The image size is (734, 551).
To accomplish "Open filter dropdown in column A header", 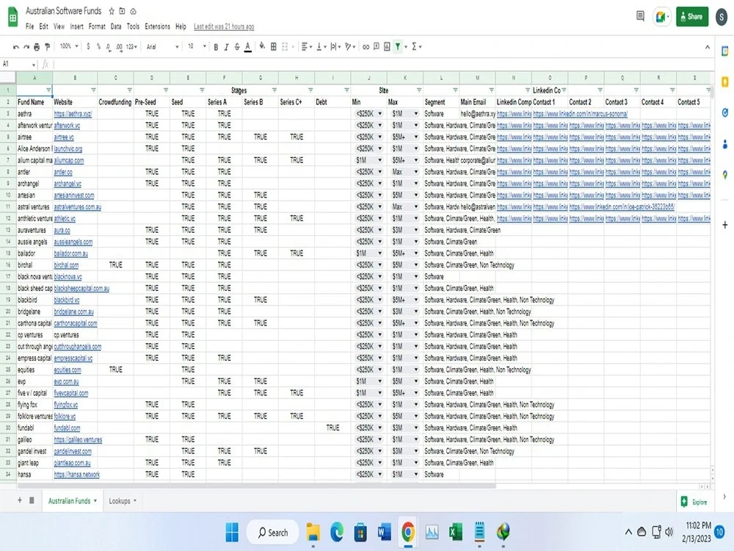I will (48, 90).
